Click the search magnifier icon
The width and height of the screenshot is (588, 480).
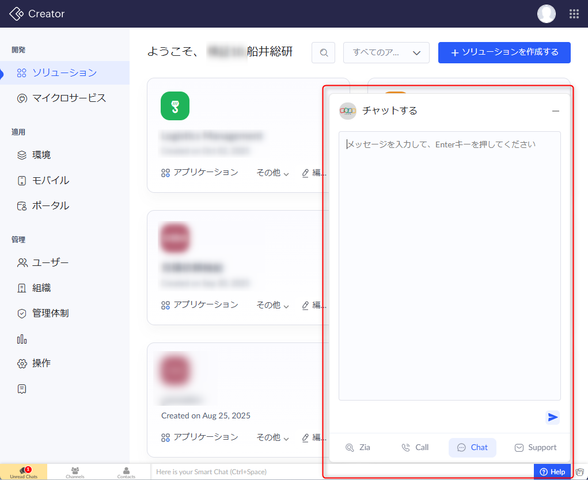[x=324, y=52]
